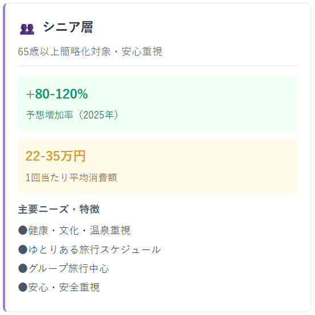
Task: Click the bullet dot before 健康・文化・温泉重視
Action: [23, 230]
